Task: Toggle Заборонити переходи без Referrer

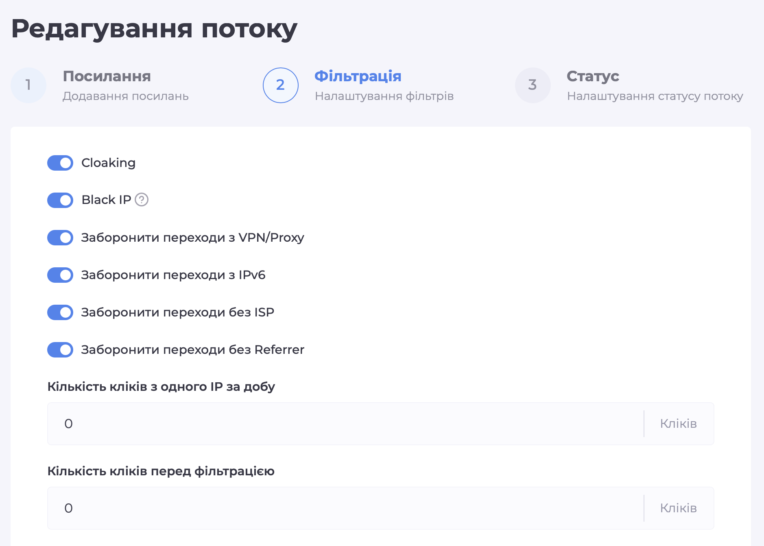Action: click(x=60, y=350)
